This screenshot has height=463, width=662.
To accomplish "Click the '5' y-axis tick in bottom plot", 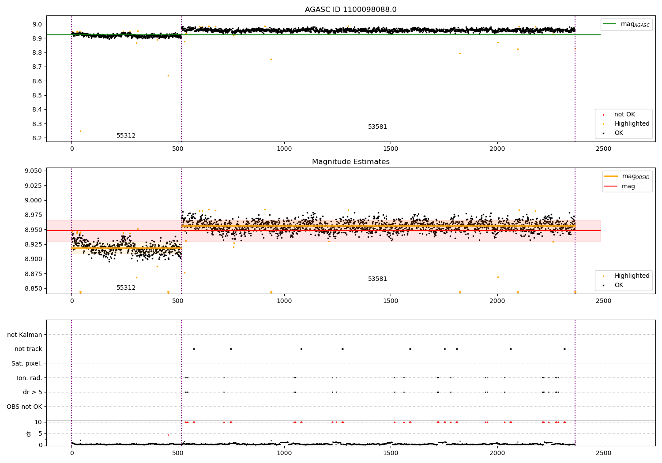I will coord(40,433).
